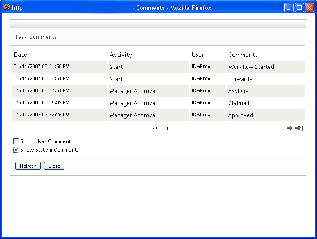Image resolution: width=317 pixels, height=239 pixels.
Task: Maximize the Firefox Comments window
Action: point(299,7)
